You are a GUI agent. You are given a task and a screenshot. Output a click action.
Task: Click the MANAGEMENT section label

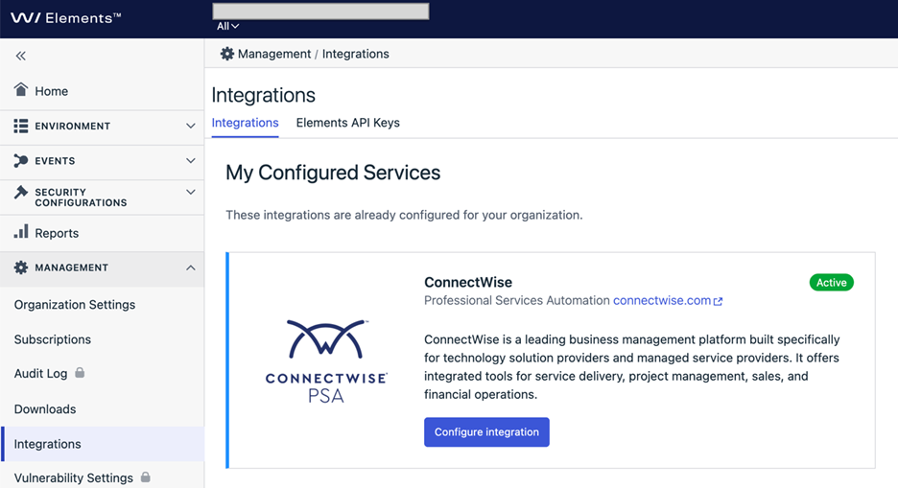[72, 267]
